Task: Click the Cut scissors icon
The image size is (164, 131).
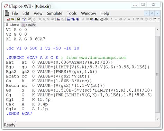Action: pyautogui.click(x=83, y=19)
